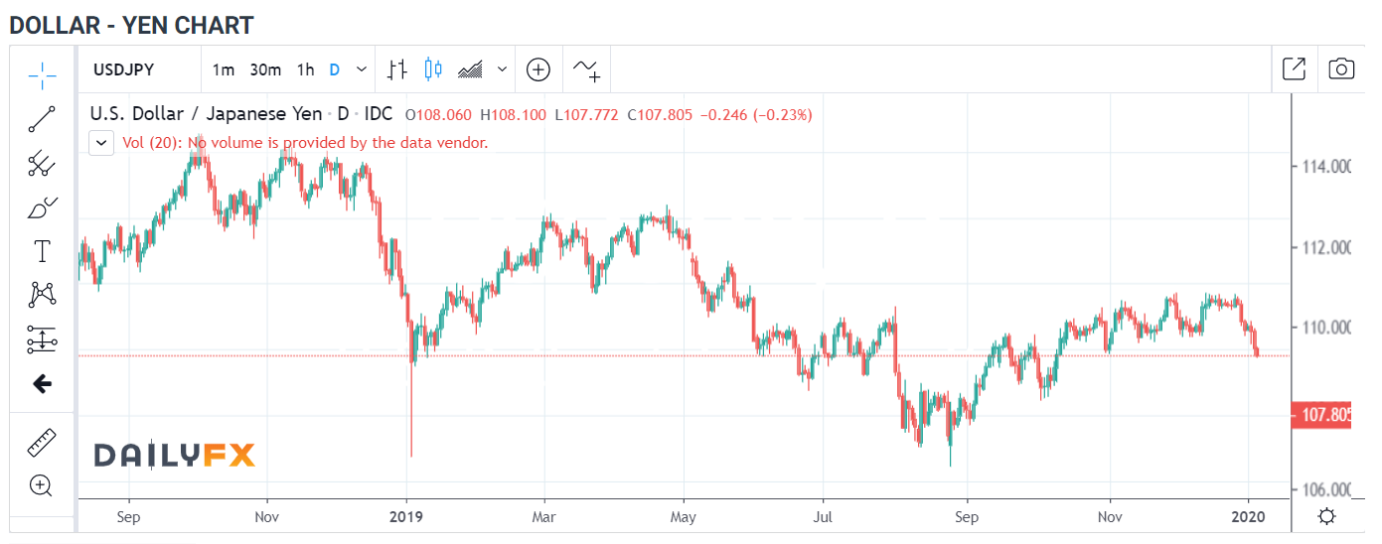The width and height of the screenshot is (1382, 544).
Task: Open the long position prediction tool
Action: click(x=42, y=340)
